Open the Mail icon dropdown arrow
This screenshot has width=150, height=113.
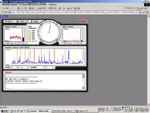tap(65, 8)
